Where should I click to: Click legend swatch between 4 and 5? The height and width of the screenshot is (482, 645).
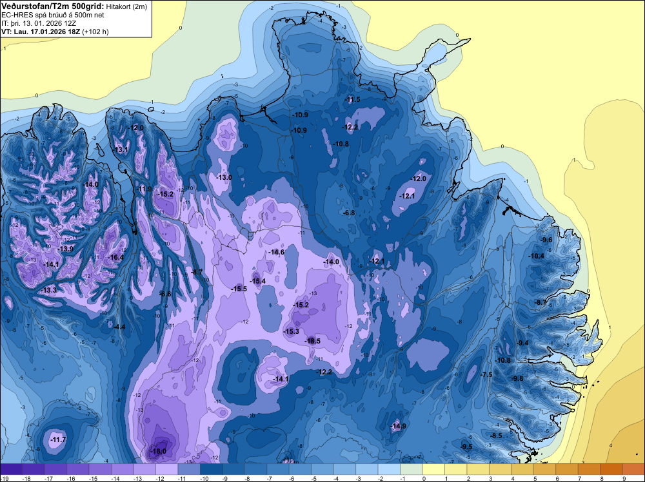tap(522, 469)
